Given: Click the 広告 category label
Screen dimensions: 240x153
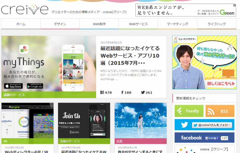Looking at the screenshot, I should [x=119, y=141].
